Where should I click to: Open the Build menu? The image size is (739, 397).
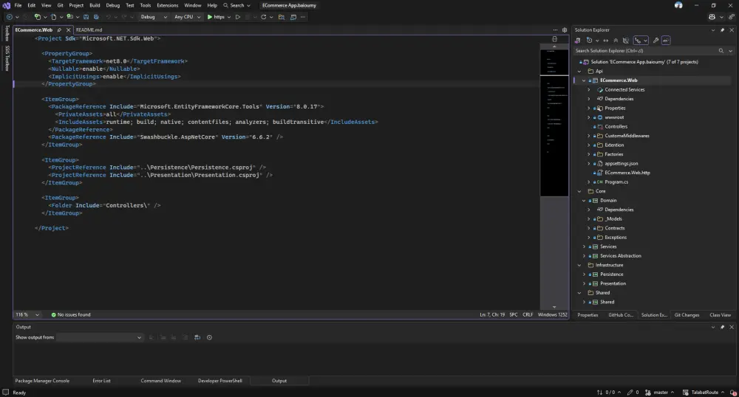pyautogui.click(x=95, y=5)
